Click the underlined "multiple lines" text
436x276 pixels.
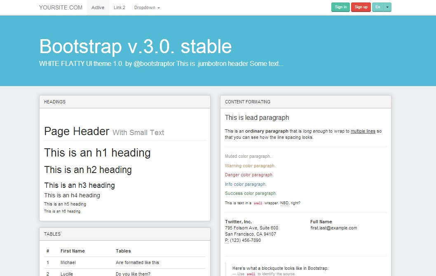click(x=363, y=131)
